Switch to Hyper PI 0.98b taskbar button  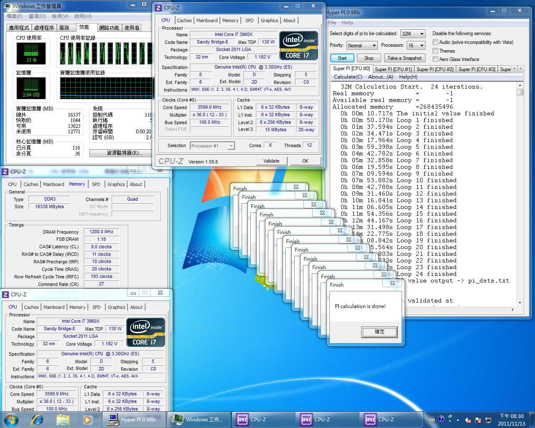tap(134, 419)
